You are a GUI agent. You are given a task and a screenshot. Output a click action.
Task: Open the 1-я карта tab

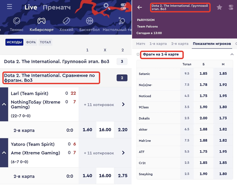[x=158, y=44]
